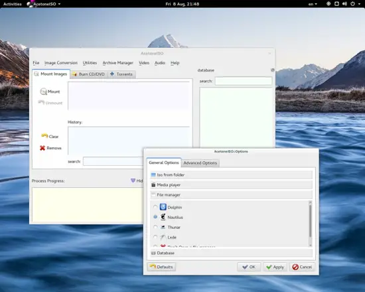Select the Dolphin file manager radio
Viewport: 365px width, 292px height.
coord(155,207)
